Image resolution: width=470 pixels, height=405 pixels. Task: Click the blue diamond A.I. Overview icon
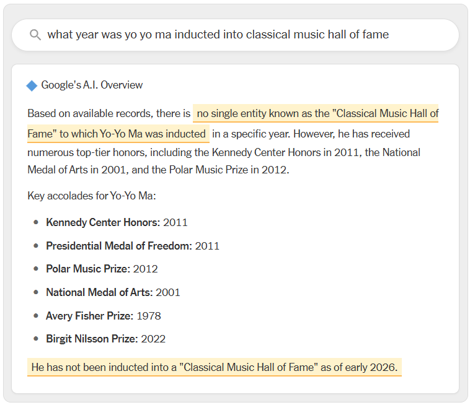pos(32,85)
